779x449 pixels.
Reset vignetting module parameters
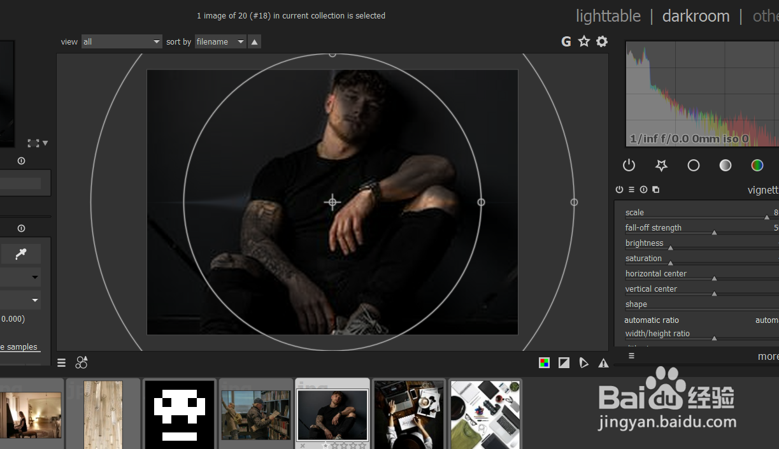click(643, 190)
